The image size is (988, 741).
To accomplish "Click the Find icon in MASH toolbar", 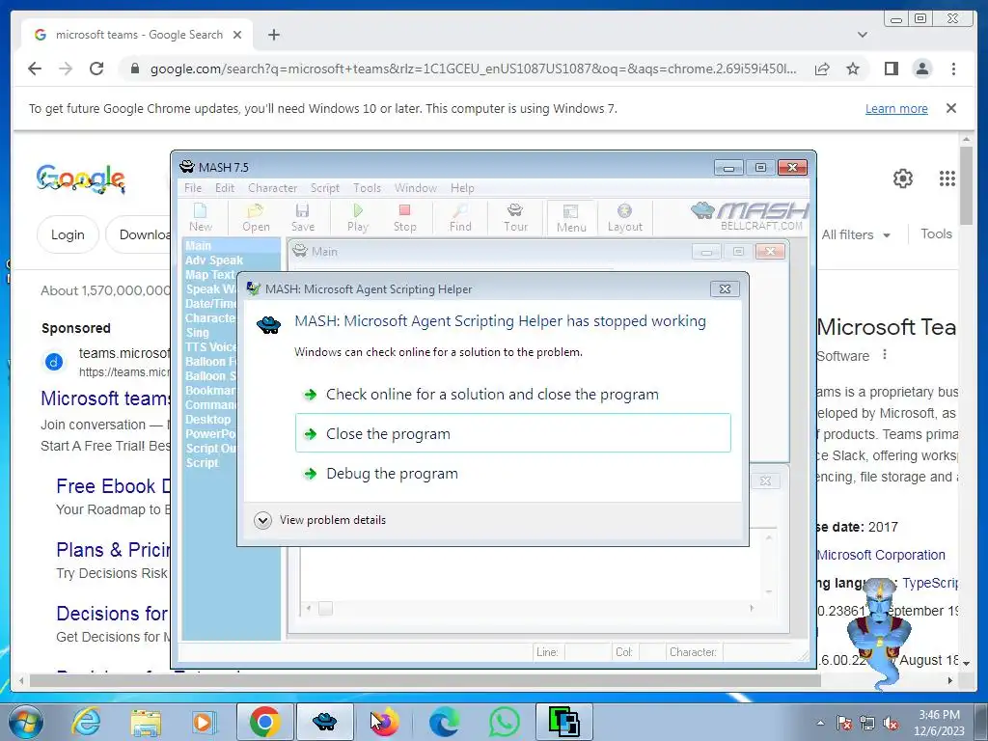I will 460,217.
